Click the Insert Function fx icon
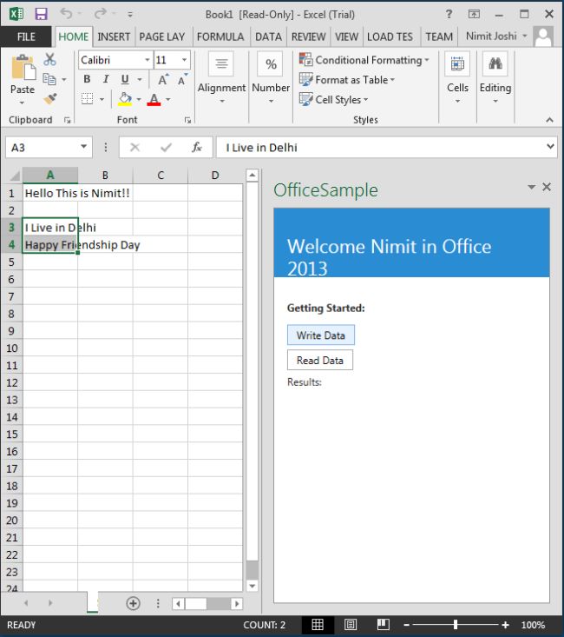This screenshot has width=564, height=637. point(197,147)
